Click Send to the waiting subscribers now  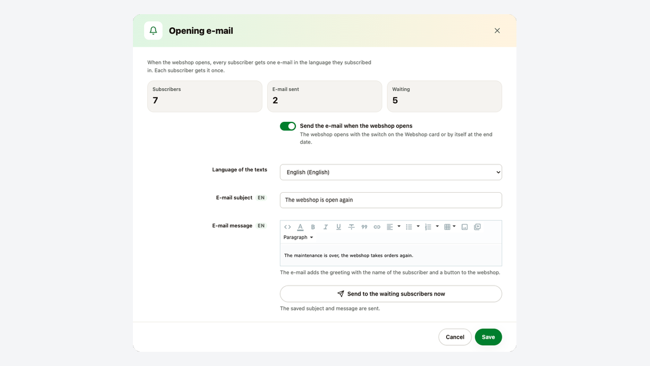[391, 294]
